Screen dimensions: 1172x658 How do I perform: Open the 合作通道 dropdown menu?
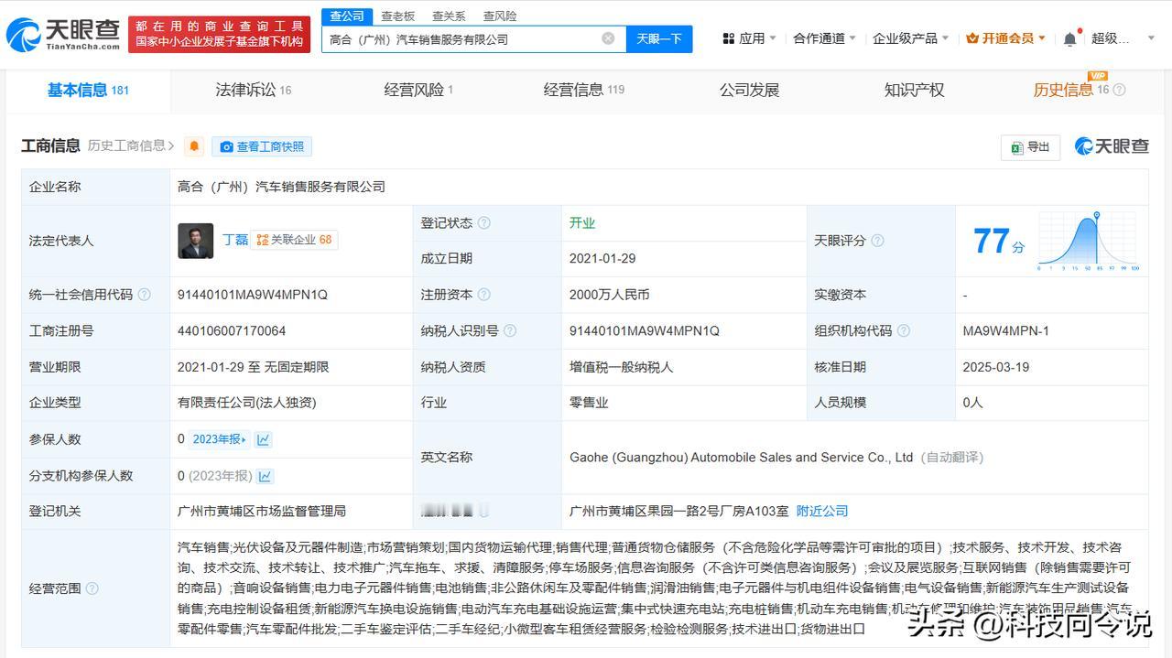[824, 38]
